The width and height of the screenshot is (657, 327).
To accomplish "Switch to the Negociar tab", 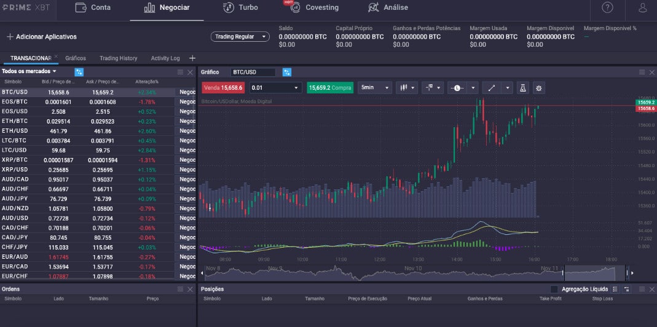I will pos(167,7).
